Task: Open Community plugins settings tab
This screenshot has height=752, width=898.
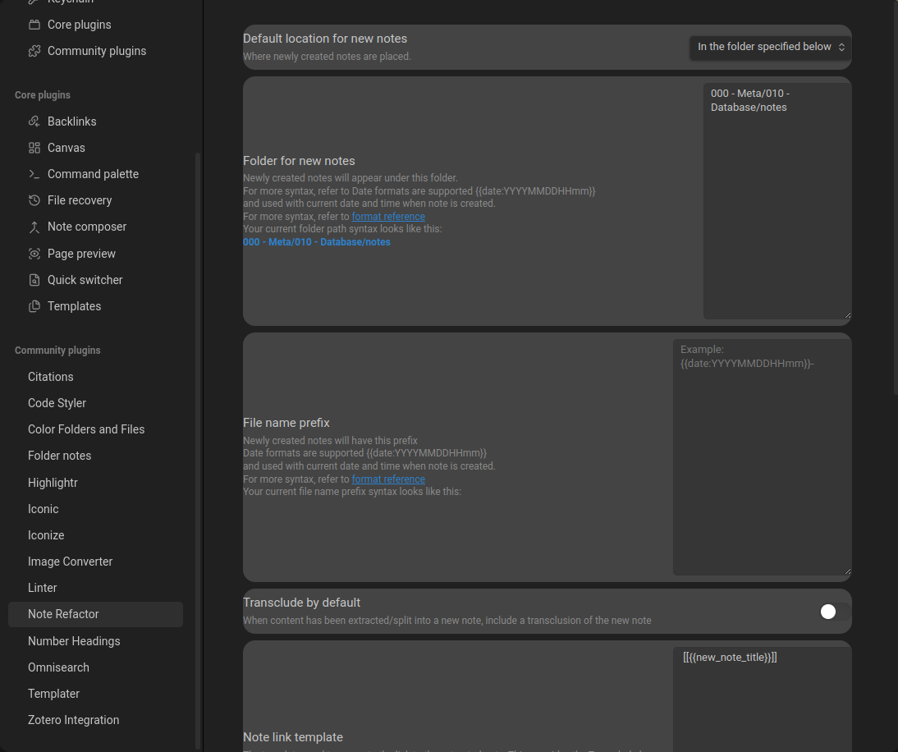Action: point(96,51)
